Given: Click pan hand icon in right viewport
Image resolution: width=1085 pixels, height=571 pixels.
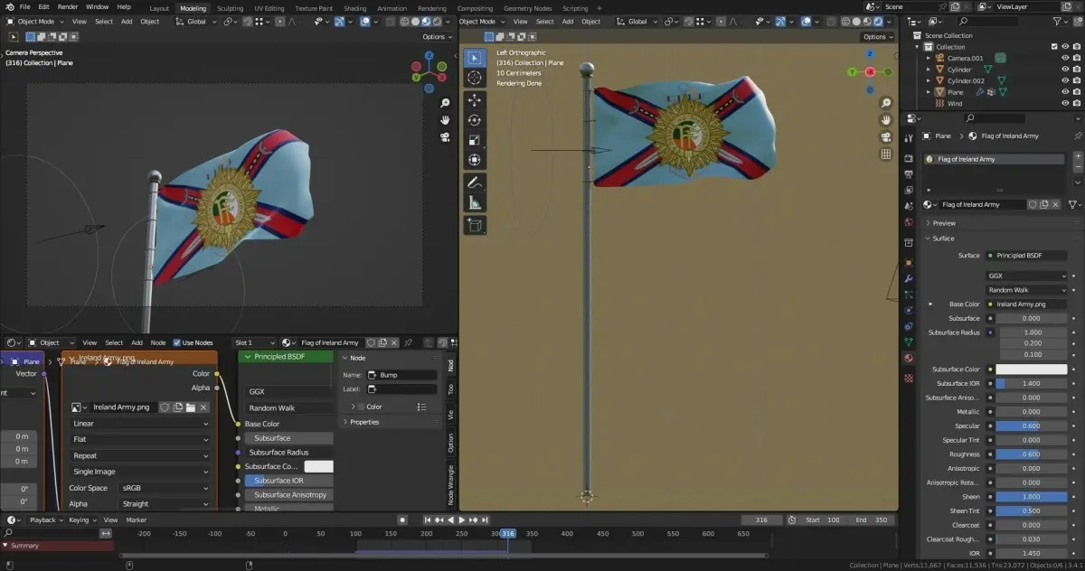Looking at the screenshot, I should click(886, 120).
